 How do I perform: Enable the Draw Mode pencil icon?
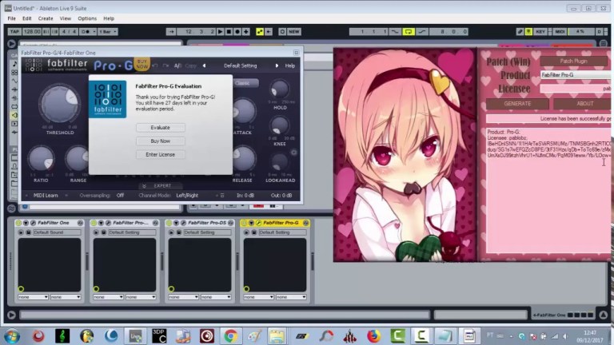(520, 32)
